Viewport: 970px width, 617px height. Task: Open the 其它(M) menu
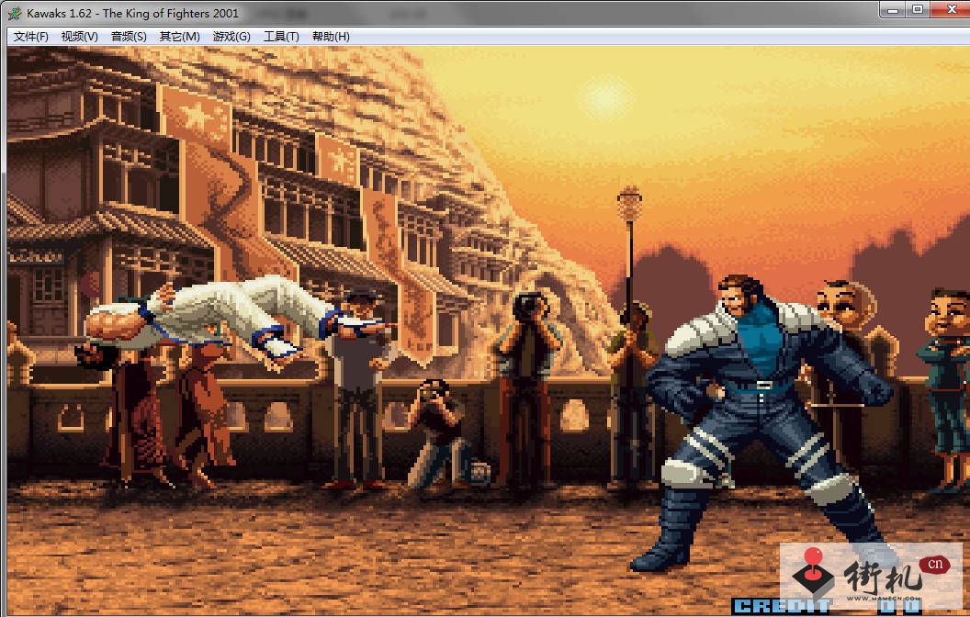tap(179, 37)
